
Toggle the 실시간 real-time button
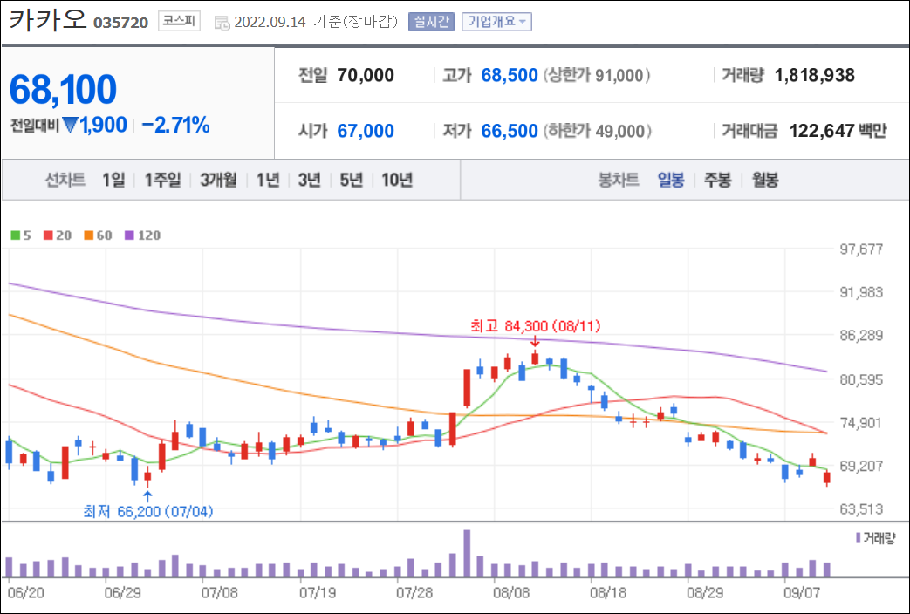coord(431,22)
